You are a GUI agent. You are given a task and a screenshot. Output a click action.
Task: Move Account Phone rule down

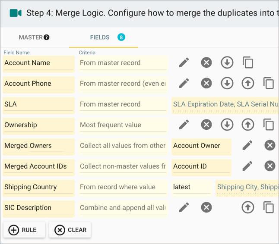tap(227, 83)
